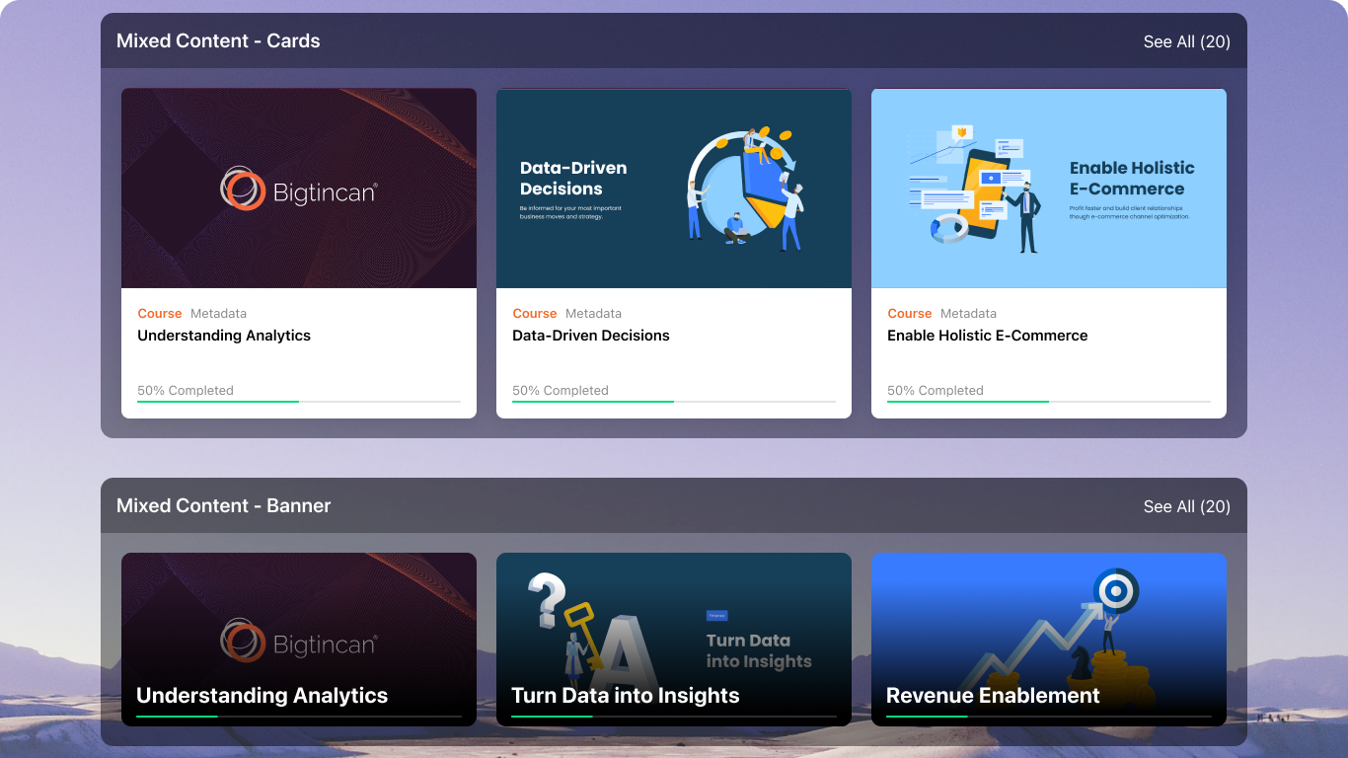This screenshot has width=1348, height=758.
Task: Open See All in Mixed Content - Banner
Action: (1186, 506)
